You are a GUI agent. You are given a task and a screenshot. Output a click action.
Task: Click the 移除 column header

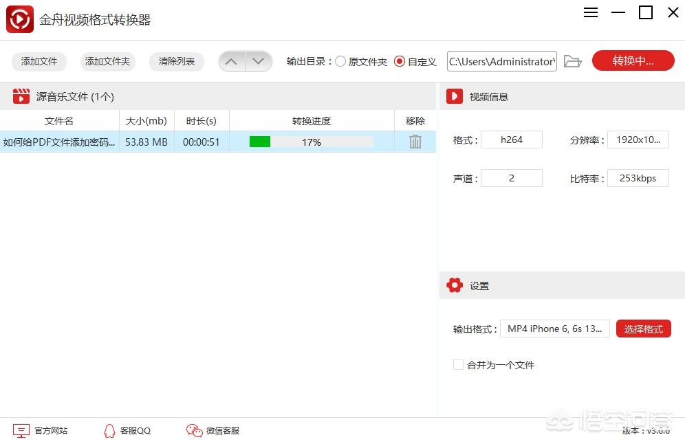click(x=415, y=121)
